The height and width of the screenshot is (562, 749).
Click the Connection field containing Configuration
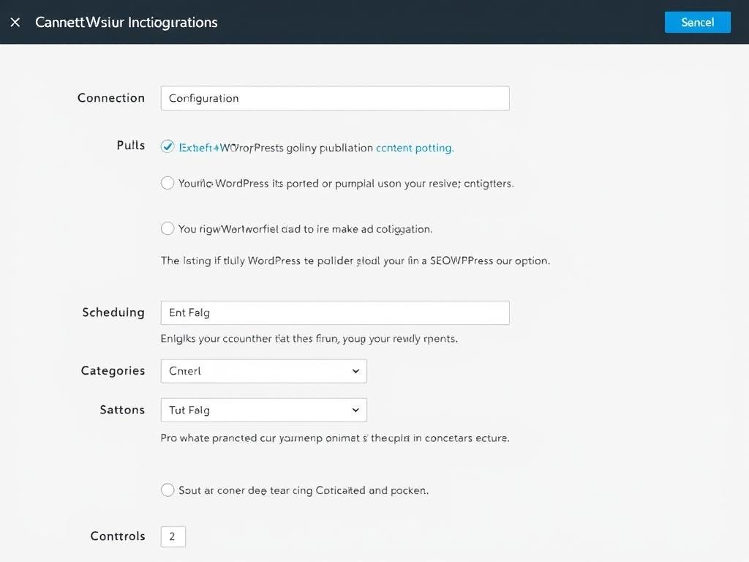point(334,98)
